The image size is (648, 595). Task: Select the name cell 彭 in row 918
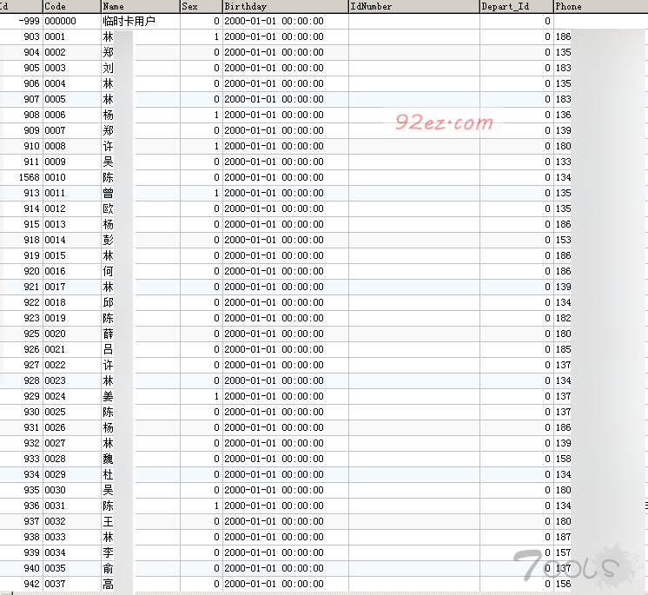pyautogui.click(x=141, y=240)
